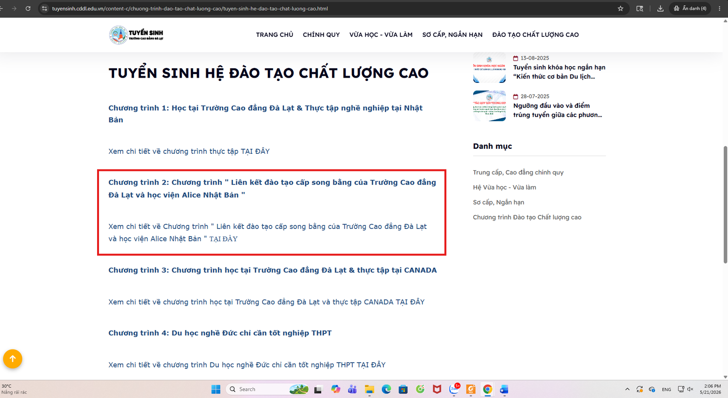Screen dimensions: 728x398
Task: Click thumbnail of the 28-07-2025 news item
Action: tap(489, 106)
